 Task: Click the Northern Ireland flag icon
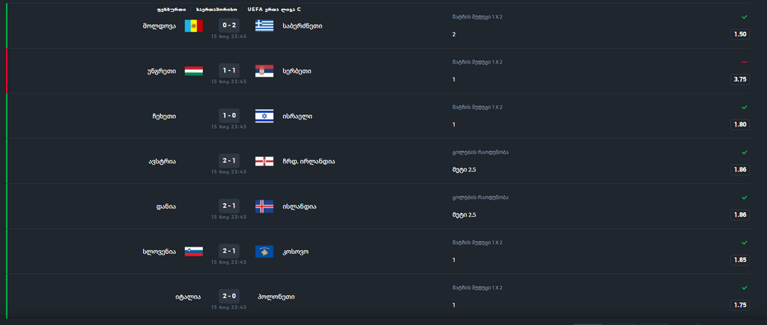tap(264, 161)
